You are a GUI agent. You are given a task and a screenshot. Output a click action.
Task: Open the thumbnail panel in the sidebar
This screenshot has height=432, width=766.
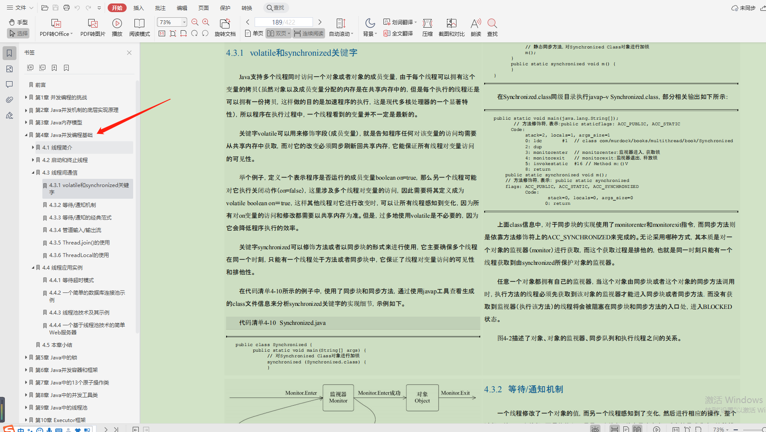pos(10,69)
